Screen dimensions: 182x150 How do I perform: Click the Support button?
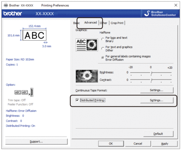coord(36,141)
